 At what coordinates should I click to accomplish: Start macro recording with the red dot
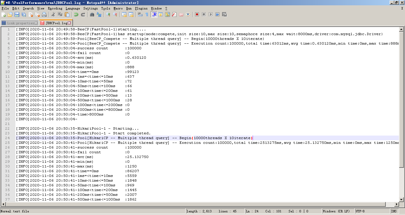tap(197, 14)
